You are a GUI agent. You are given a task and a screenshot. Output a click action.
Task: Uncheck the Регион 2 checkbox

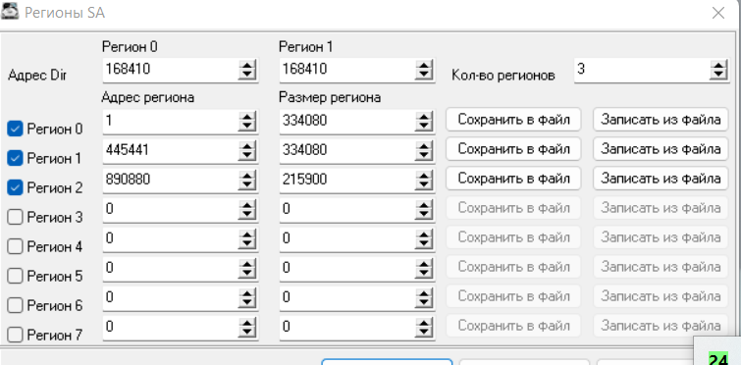click(15, 188)
